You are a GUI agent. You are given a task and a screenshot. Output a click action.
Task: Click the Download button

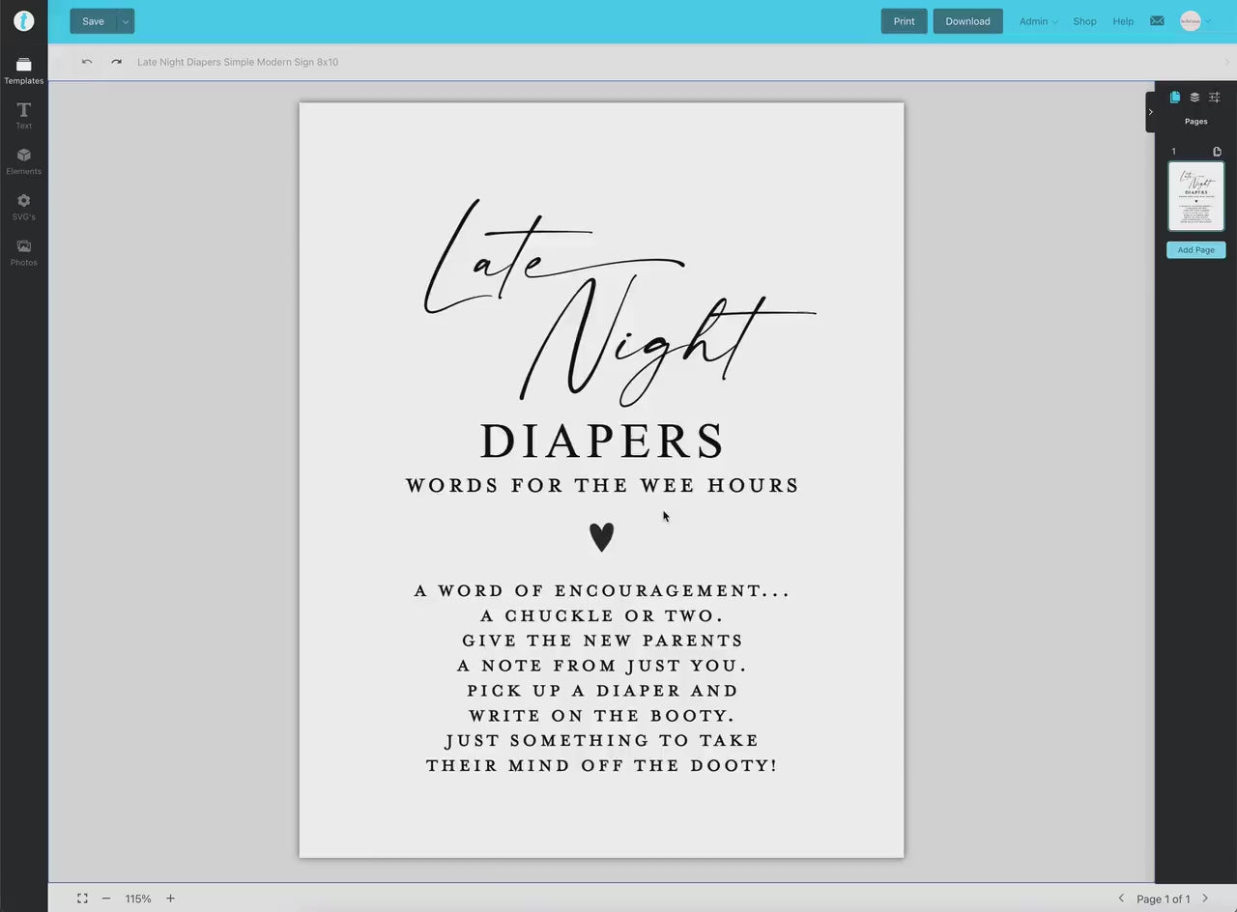(x=967, y=21)
